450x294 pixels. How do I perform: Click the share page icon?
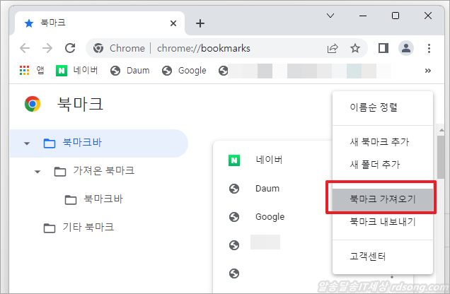click(x=333, y=49)
